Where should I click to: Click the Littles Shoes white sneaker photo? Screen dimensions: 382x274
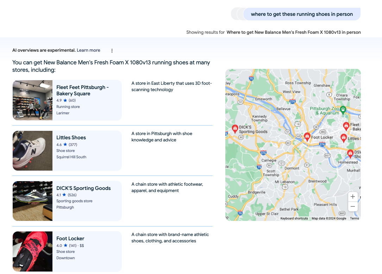point(32,151)
